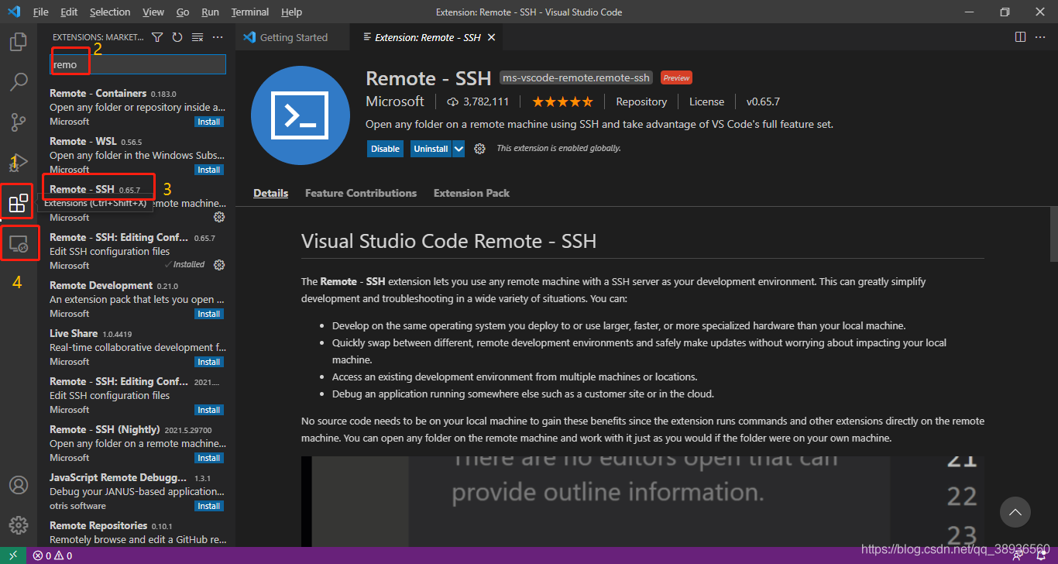Open Extensions sidebar more actions menu
The width and height of the screenshot is (1058, 564).
[218, 37]
